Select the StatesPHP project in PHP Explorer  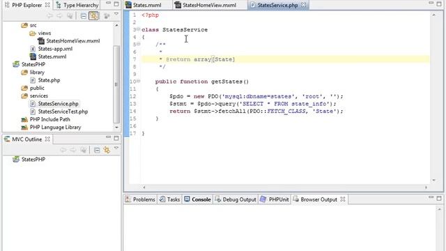(33, 65)
